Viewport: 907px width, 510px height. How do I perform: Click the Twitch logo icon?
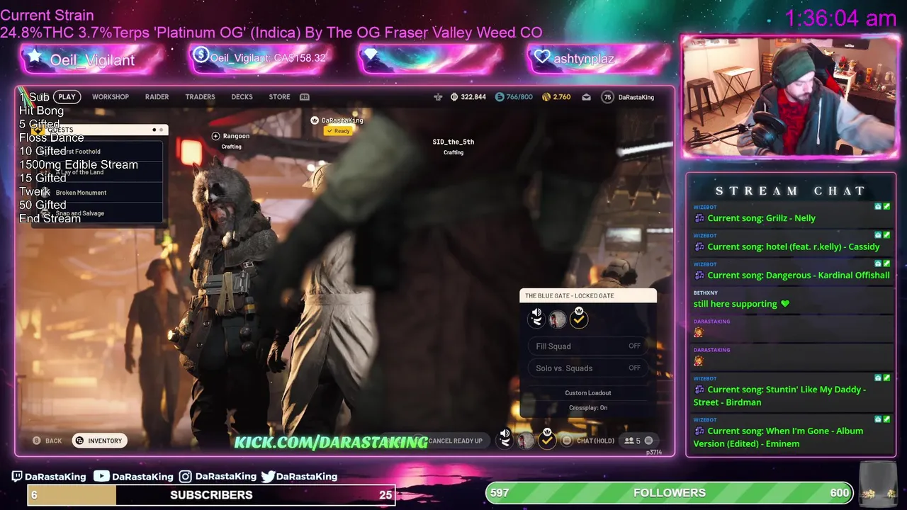(17, 477)
